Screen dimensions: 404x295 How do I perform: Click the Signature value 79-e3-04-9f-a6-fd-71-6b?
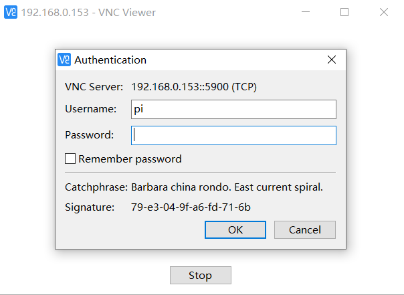[x=191, y=207]
